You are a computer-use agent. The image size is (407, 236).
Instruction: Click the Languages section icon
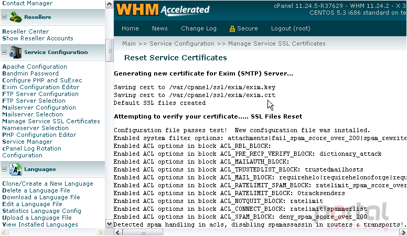pos(16,169)
